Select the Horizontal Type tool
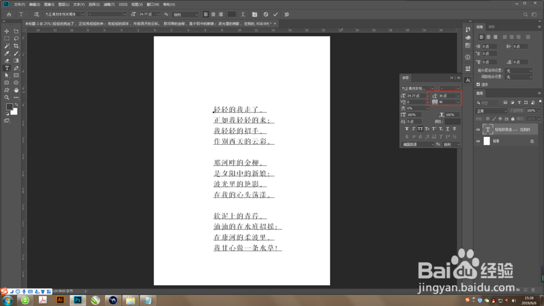The width and height of the screenshot is (544, 306). pyautogui.click(x=7, y=68)
